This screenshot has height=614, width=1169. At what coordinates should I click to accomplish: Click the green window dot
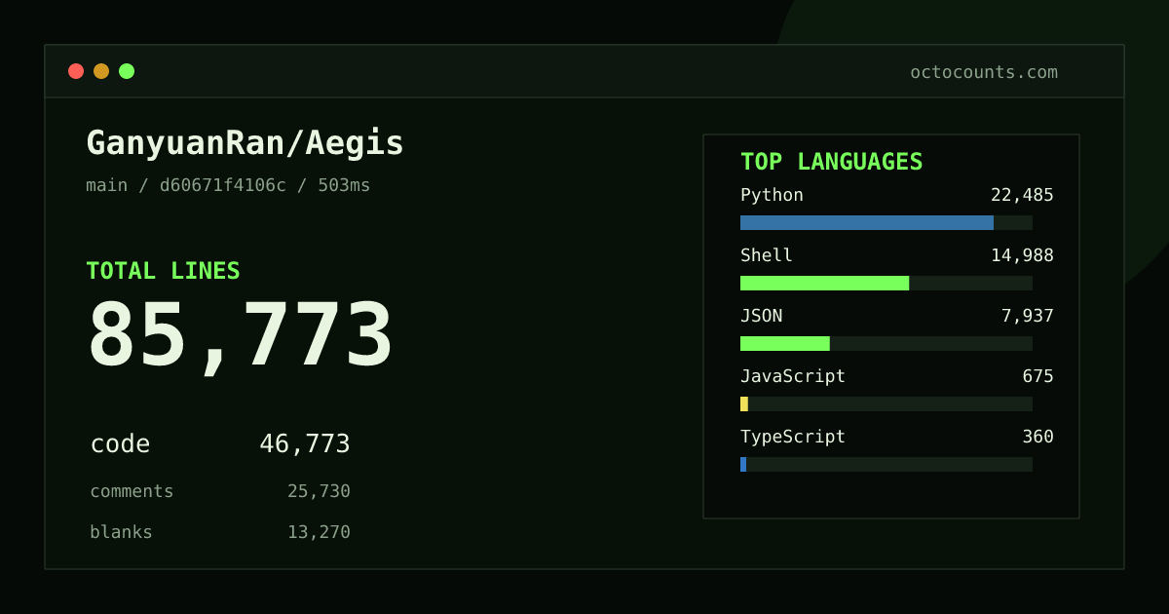(127, 71)
